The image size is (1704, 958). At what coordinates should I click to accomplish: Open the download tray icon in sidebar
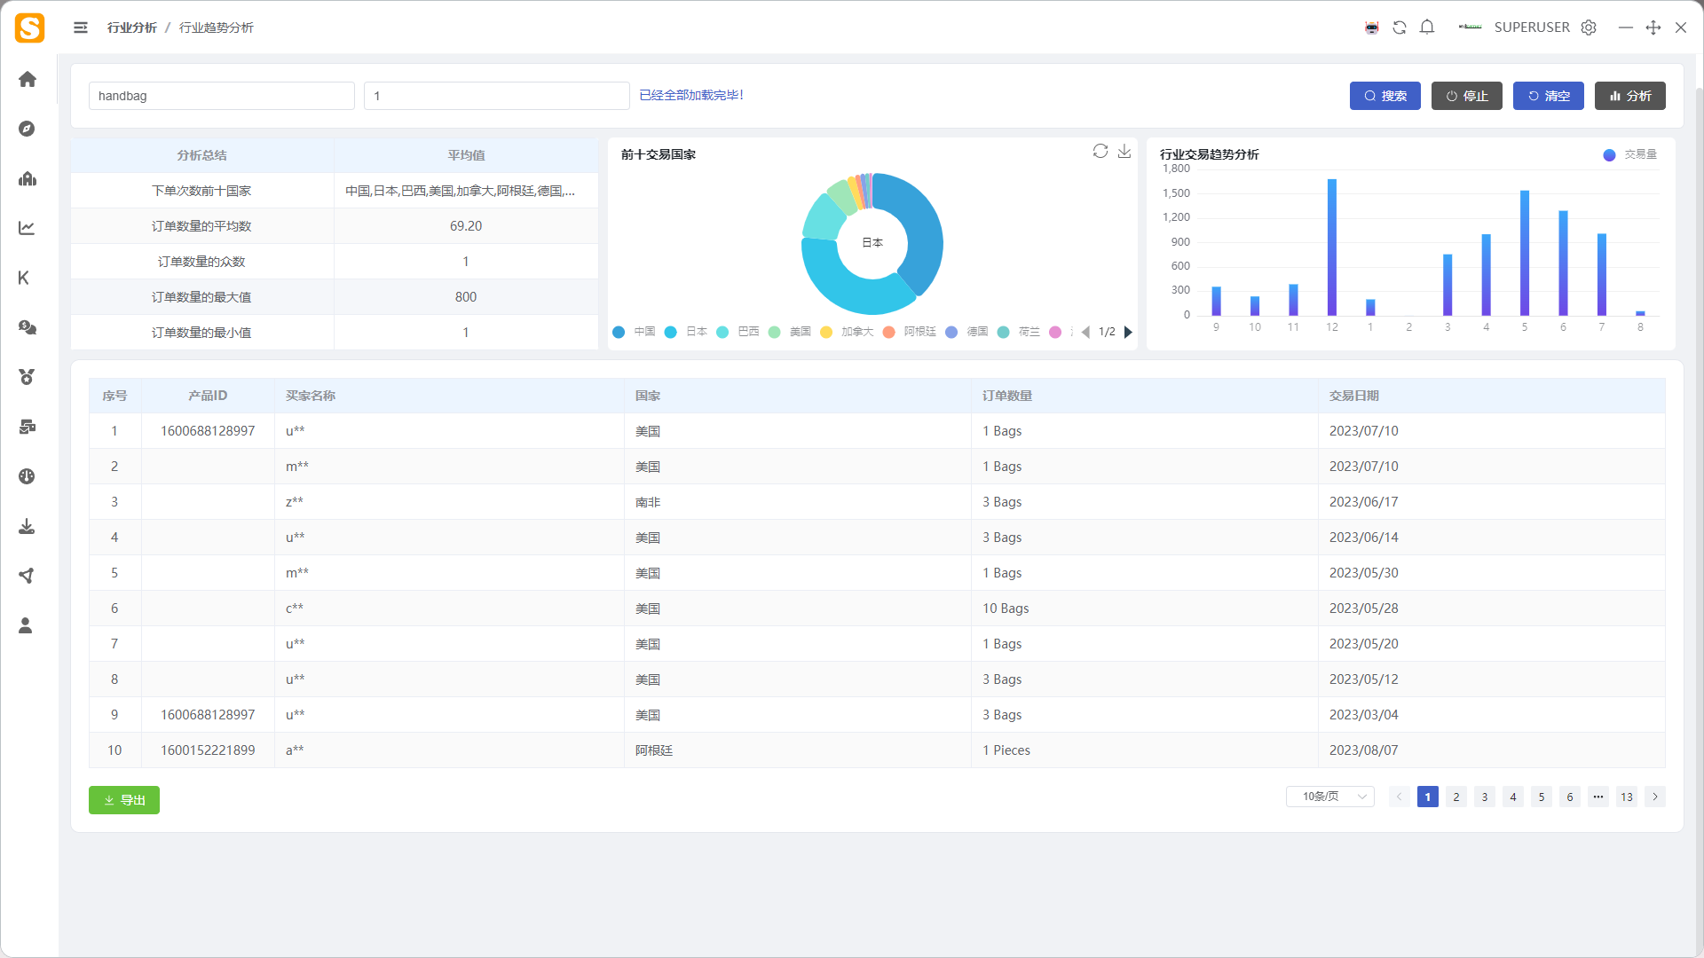(x=27, y=527)
